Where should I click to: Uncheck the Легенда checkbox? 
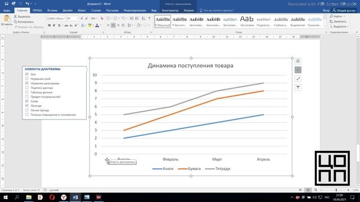(27, 105)
